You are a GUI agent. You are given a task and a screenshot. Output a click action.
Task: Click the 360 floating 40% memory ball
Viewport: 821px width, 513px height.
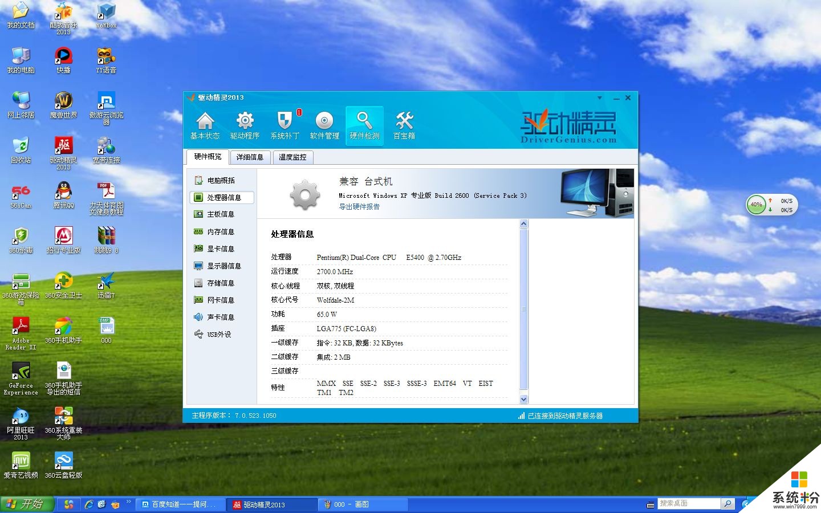tap(757, 205)
